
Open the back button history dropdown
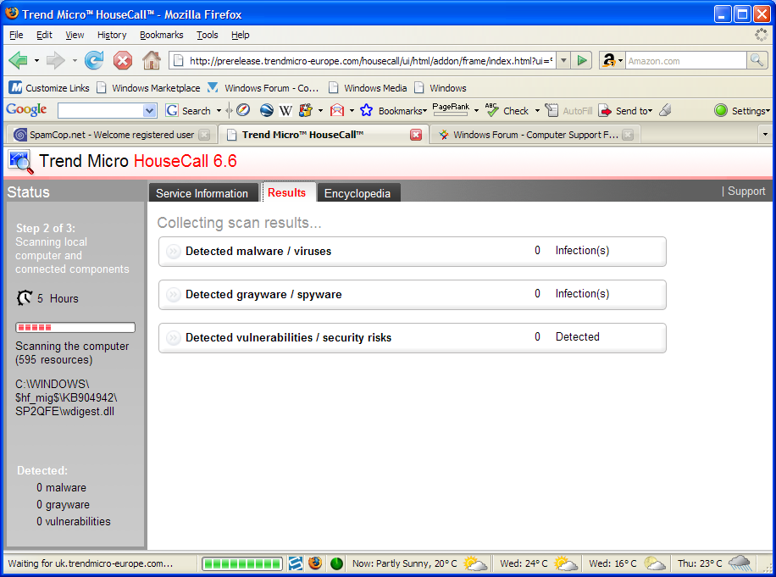36,61
